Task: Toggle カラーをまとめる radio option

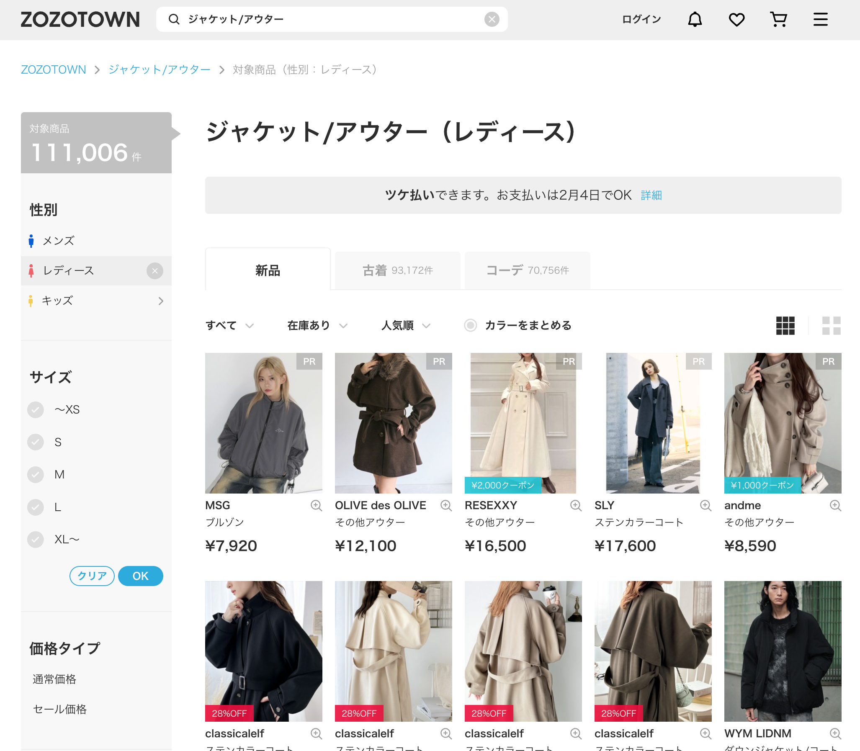Action: pos(470,325)
